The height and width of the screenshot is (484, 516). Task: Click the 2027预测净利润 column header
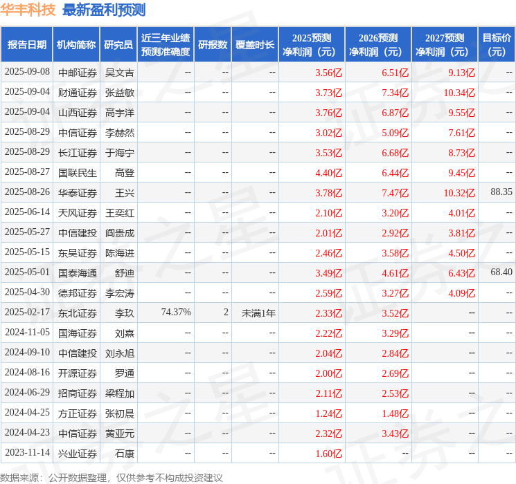click(445, 45)
